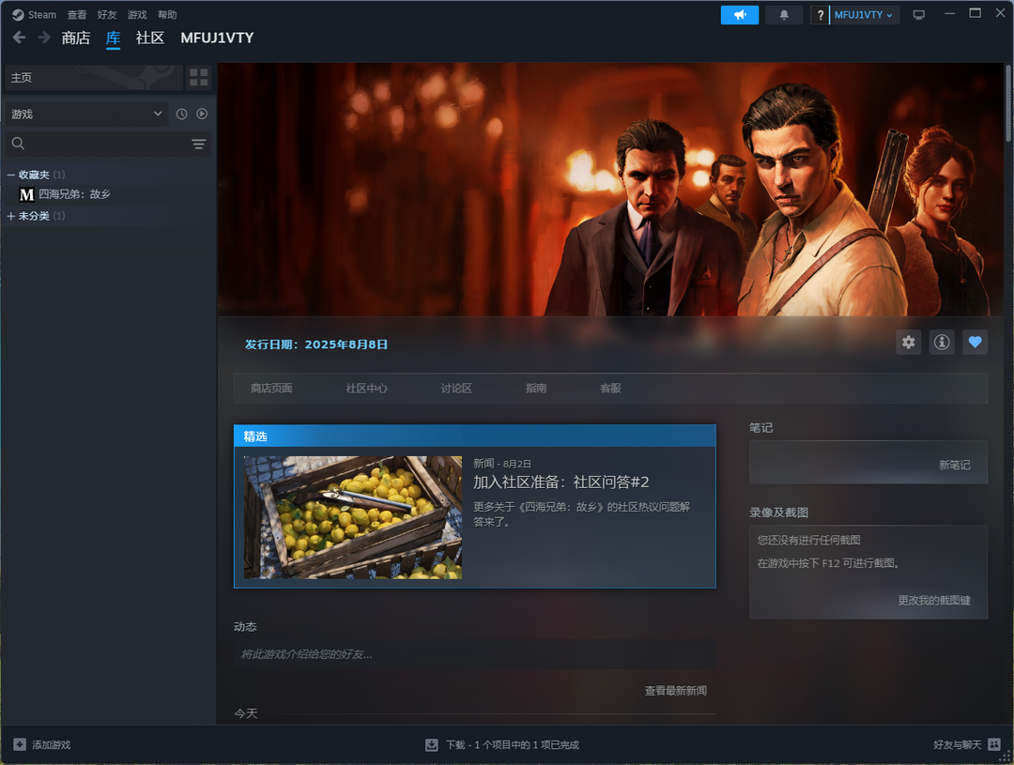This screenshot has width=1014, height=765.
Task: Switch to Big Picture mode icon
Action: pos(918,14)
